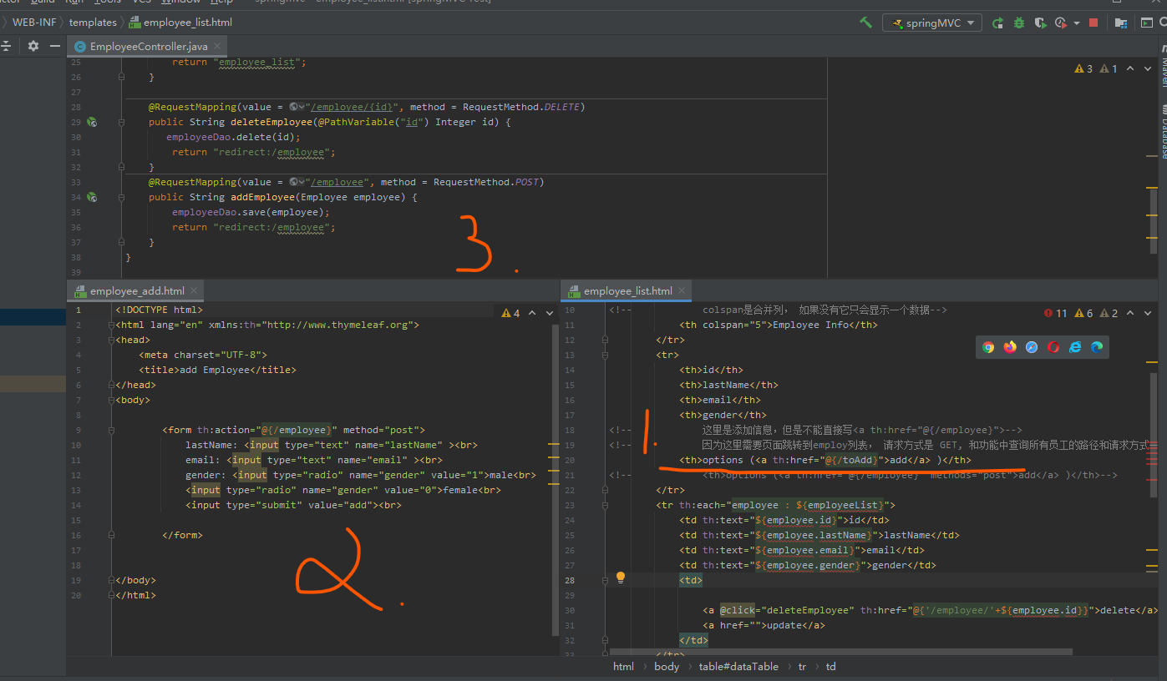
Task: Click the horizontal scrollbar of employee_list.html editor
Action: (x=841, y=651)
